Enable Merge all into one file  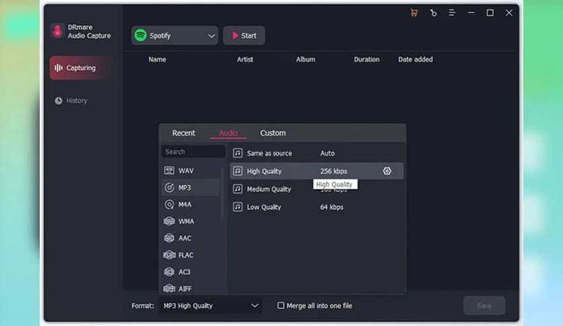[x=281, y=306]
